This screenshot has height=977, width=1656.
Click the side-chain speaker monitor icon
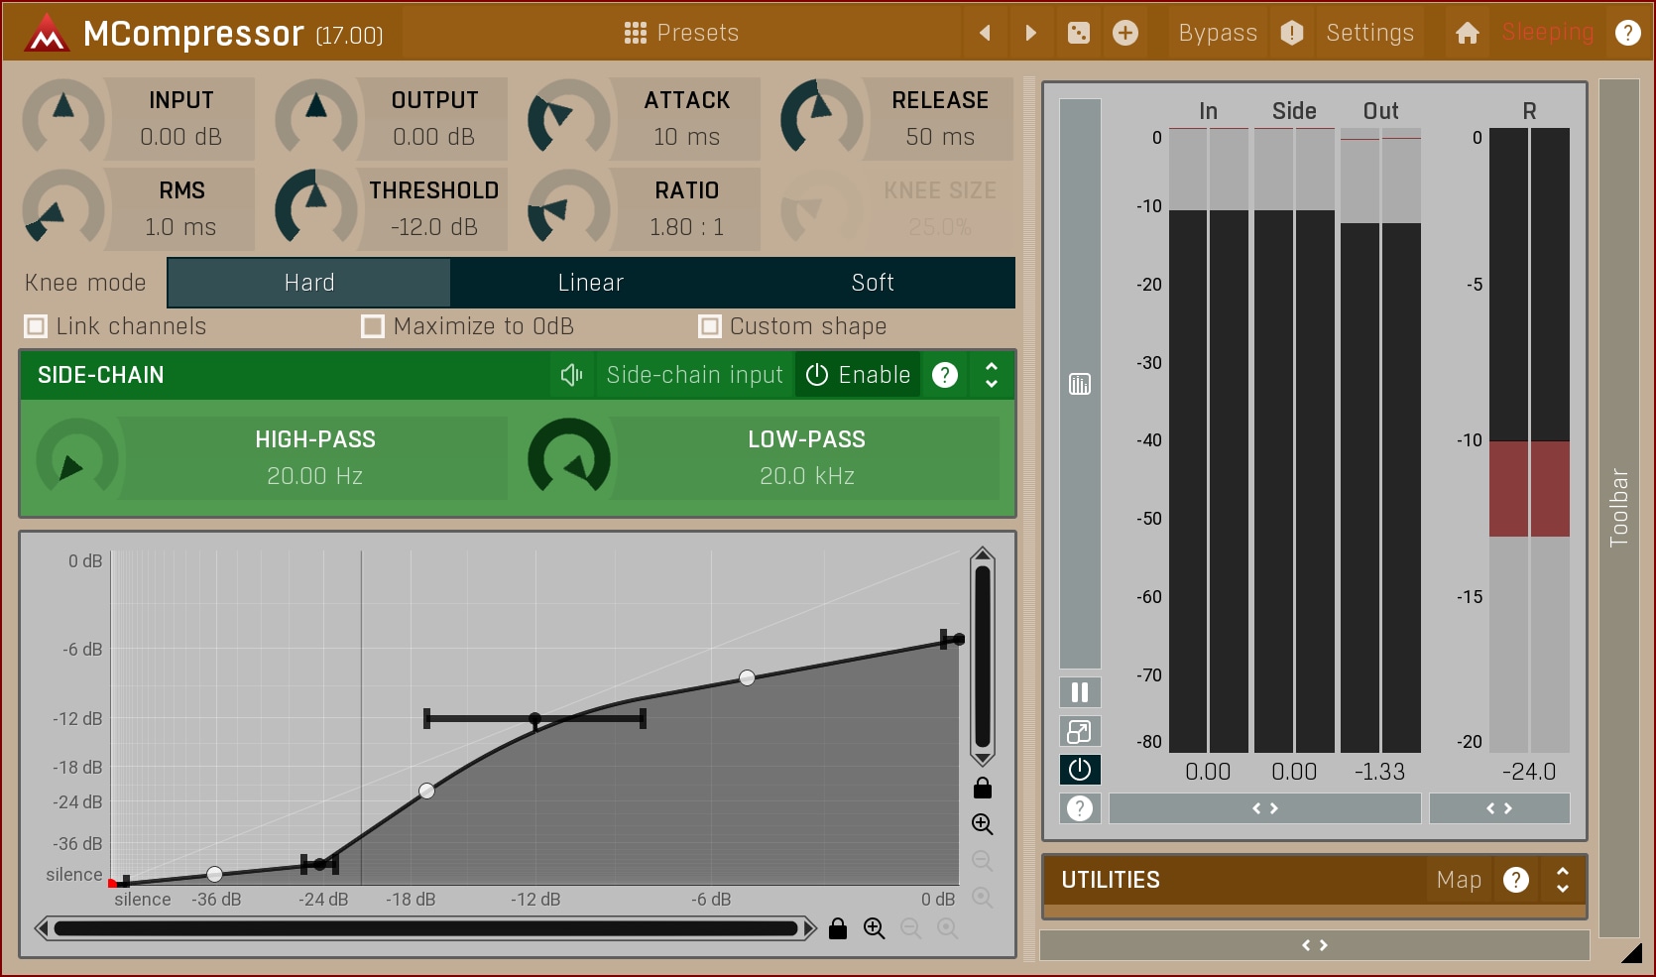click(571, 375)
